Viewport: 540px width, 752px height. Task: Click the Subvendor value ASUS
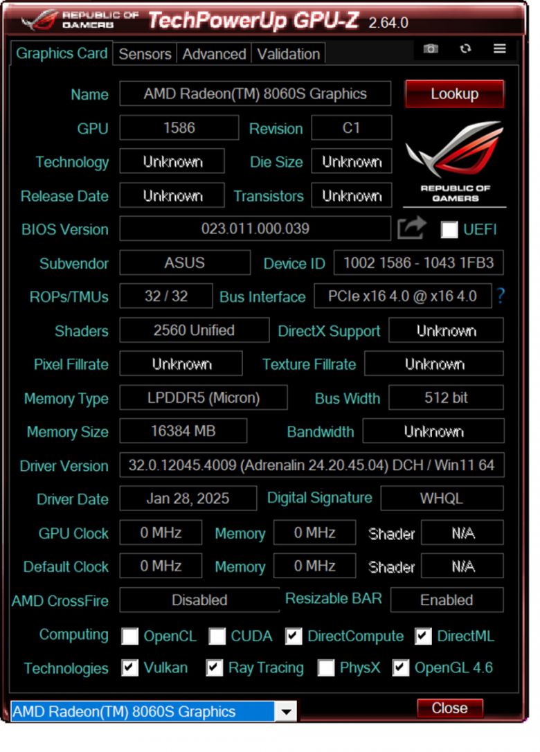click(185, 262)
